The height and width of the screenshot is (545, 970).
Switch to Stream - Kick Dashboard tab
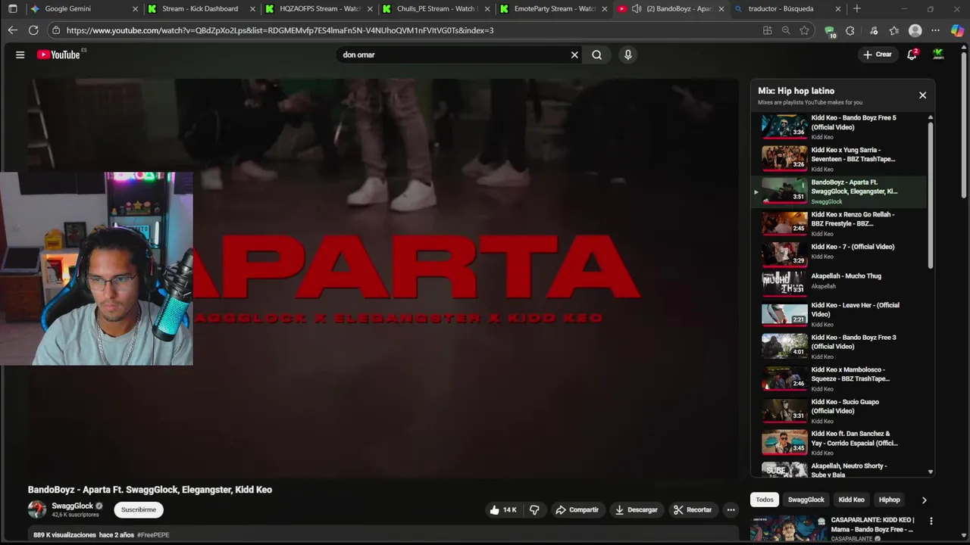pyautogui.click(x=199, y=9)
